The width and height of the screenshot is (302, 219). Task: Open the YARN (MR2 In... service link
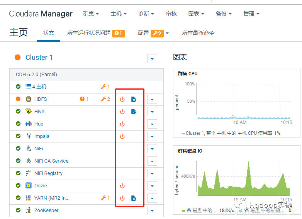point(52,198)
